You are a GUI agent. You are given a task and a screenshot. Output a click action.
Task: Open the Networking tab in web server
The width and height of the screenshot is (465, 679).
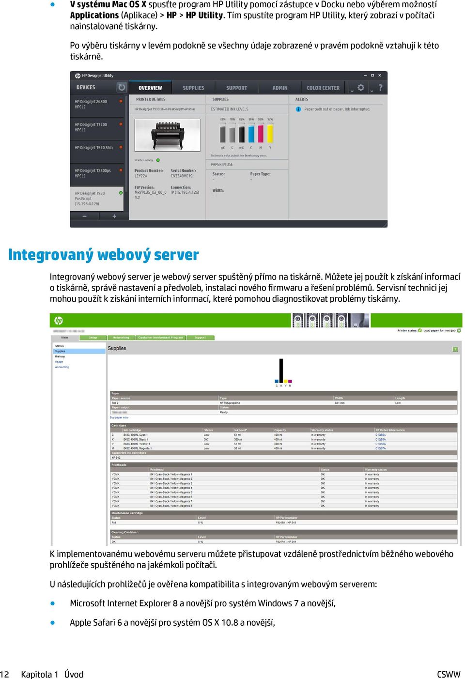pyautogui.click(x=121, y=338)
